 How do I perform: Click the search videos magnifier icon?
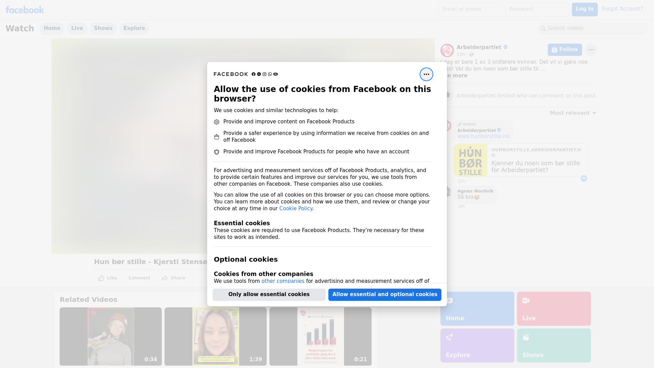click(543, 29)
